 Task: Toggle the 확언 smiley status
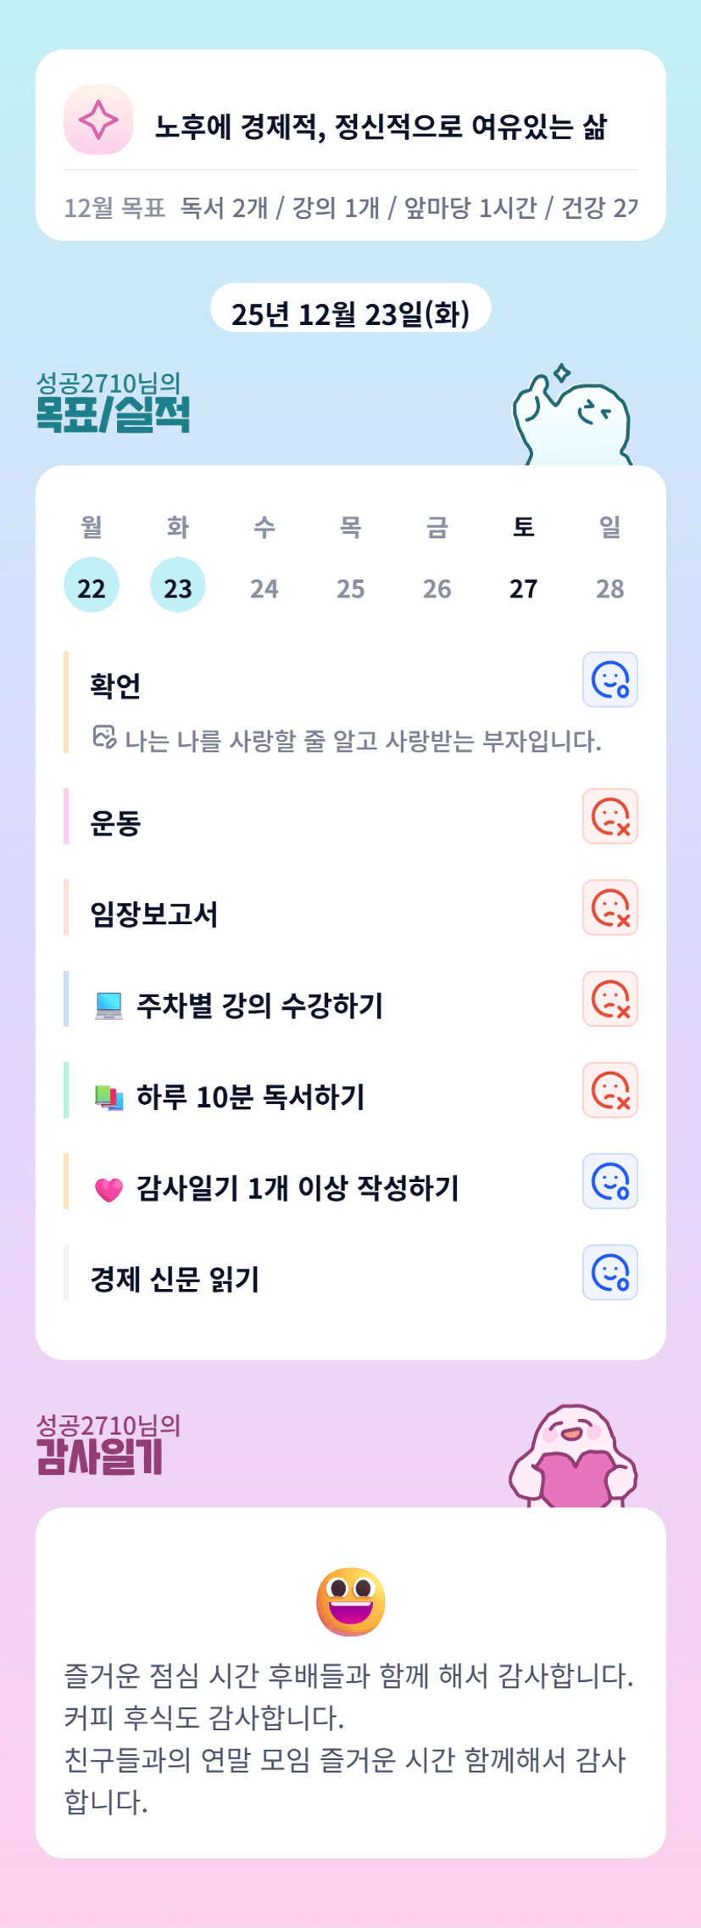pos(609,680)
